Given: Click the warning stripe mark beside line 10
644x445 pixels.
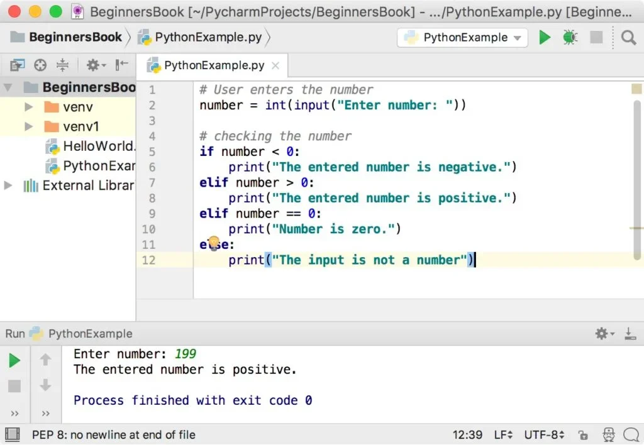Looking at the screenshot, I should click(636, 228).
